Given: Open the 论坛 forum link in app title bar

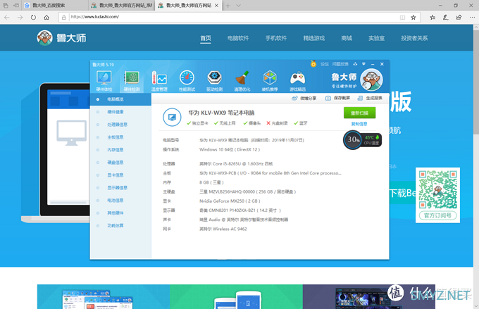Looking at the screenshot, I should point(325,64).
